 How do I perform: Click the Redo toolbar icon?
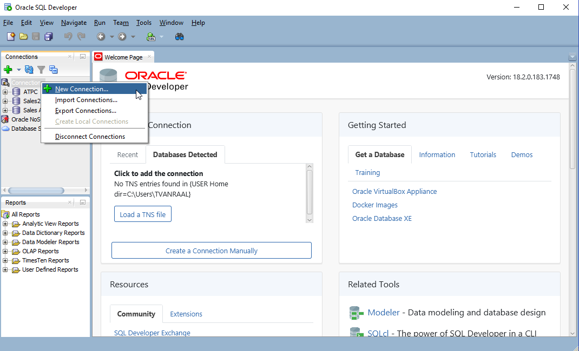(81, 37)
